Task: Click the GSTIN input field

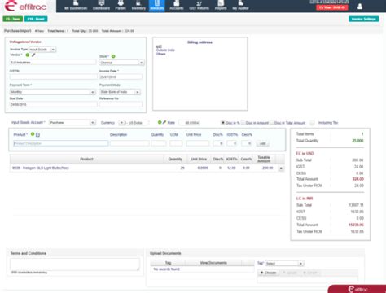Action: pyautogui.click(x=53, y=77)
